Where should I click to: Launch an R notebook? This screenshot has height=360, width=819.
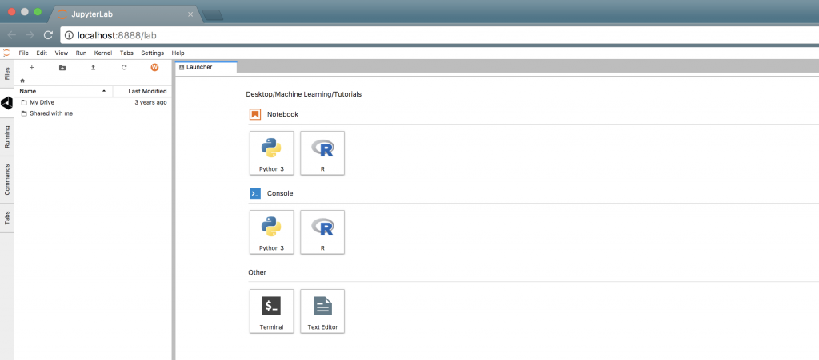click(x=322, y=152)
